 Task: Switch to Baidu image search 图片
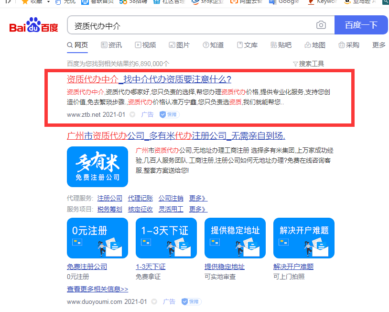180,45
